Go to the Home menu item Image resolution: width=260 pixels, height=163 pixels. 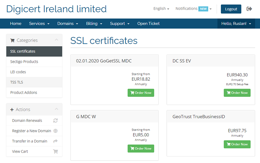[x=16, y=23]
